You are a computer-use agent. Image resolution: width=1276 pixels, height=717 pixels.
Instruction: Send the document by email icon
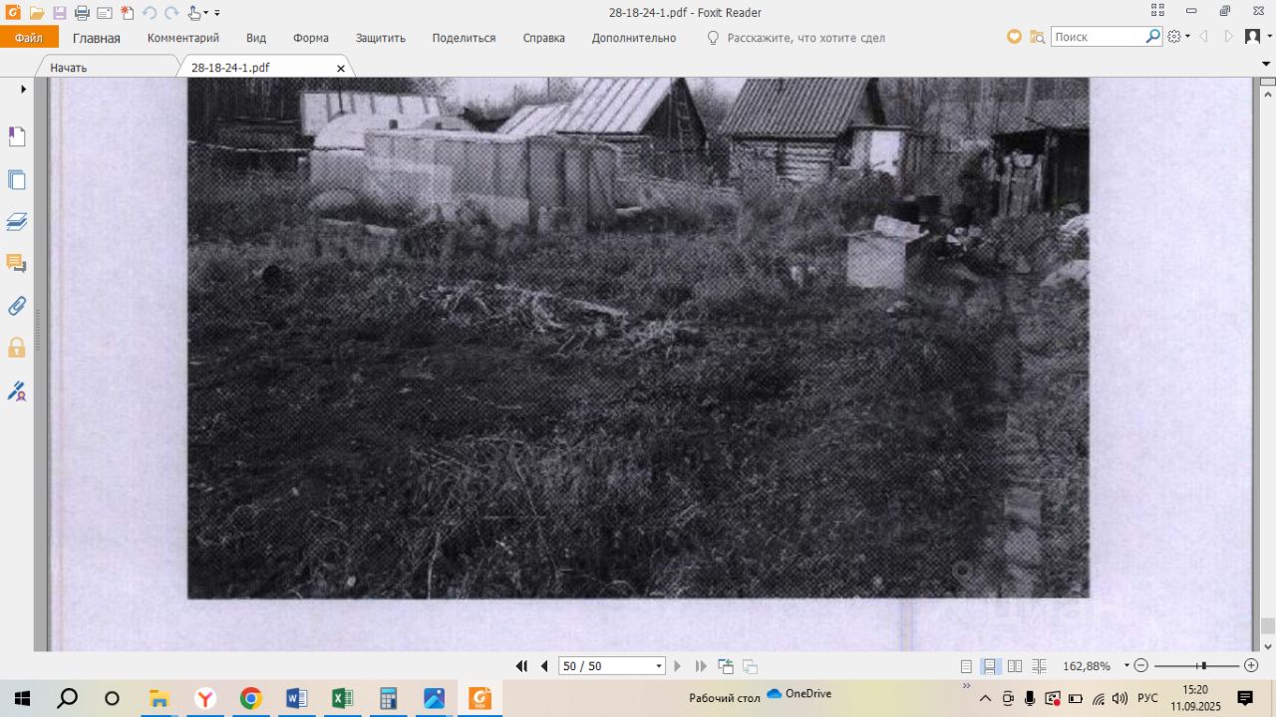104,13
